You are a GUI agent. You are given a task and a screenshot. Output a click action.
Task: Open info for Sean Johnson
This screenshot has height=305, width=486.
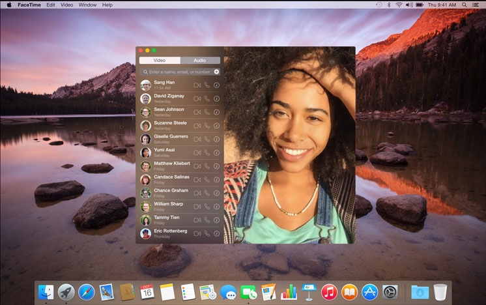point(217,112)
